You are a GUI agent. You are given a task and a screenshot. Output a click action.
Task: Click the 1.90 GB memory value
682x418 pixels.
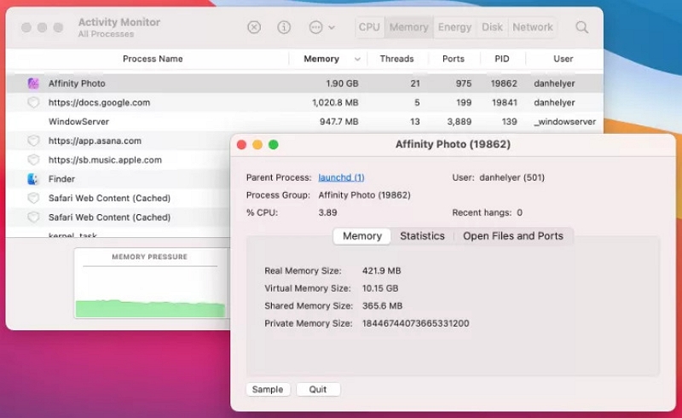[x=343, y=83]
